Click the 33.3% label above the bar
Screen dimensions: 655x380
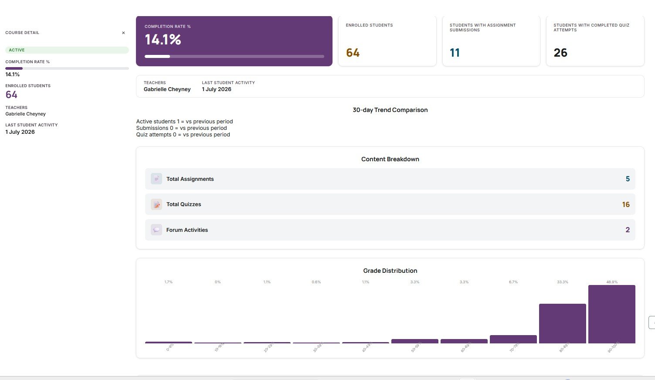tap(563, 282)
